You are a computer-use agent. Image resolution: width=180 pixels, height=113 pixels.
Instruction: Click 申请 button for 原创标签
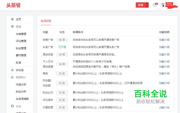(62, 55)
